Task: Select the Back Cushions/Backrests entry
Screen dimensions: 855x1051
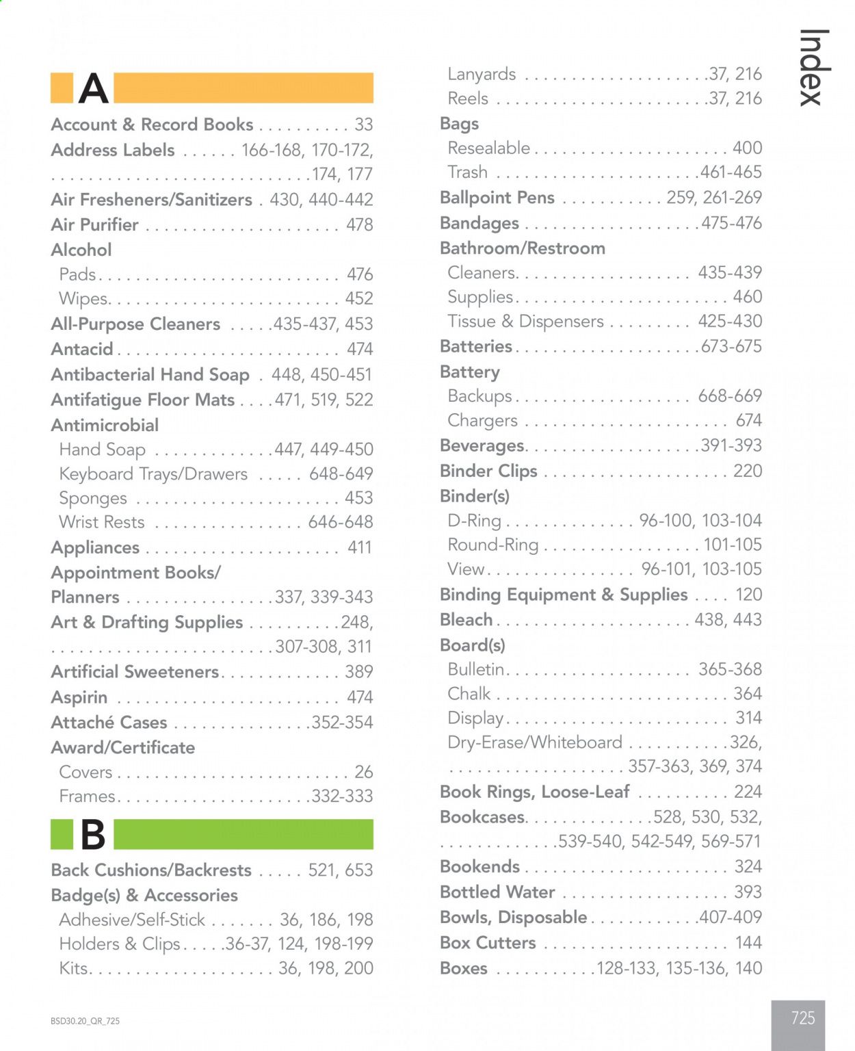Action: (x=212, y=870)
